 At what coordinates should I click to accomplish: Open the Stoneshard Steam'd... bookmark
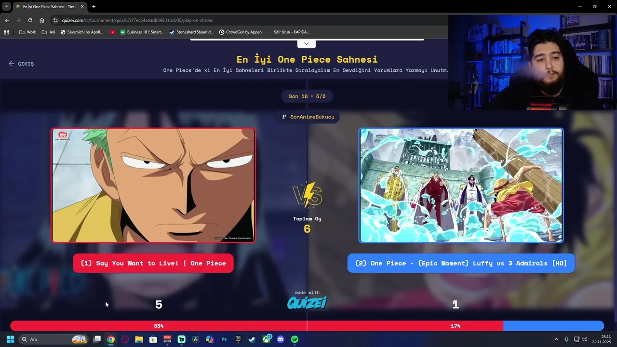click(x=191, y=32)
